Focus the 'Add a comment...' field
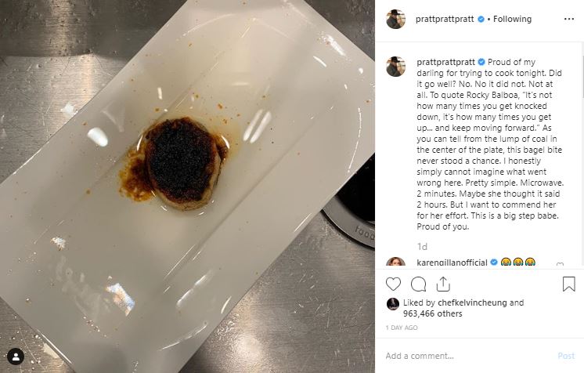Image resolution: width=584 pixels, height=373 pixels. [469, 356]
